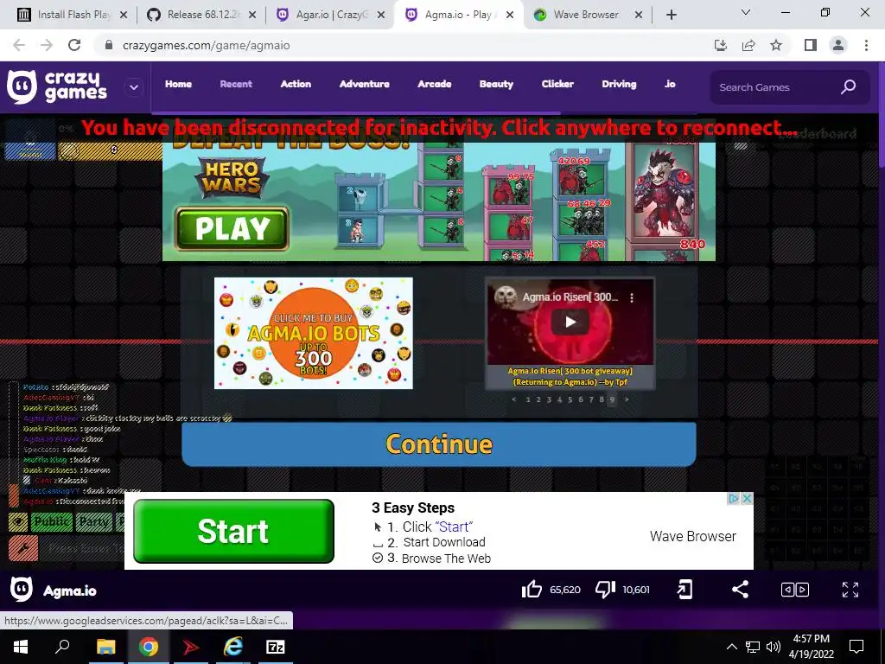Open the video's three-dot menu

(632, 297)
